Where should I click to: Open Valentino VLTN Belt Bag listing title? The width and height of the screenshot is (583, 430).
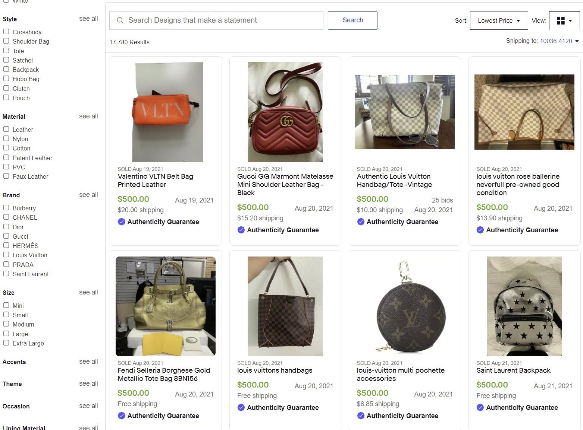click(155, 181)
